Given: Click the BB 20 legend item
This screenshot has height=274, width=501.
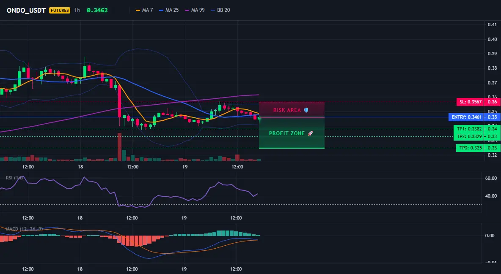Looking at the screenshot, I should pos(220,10).
